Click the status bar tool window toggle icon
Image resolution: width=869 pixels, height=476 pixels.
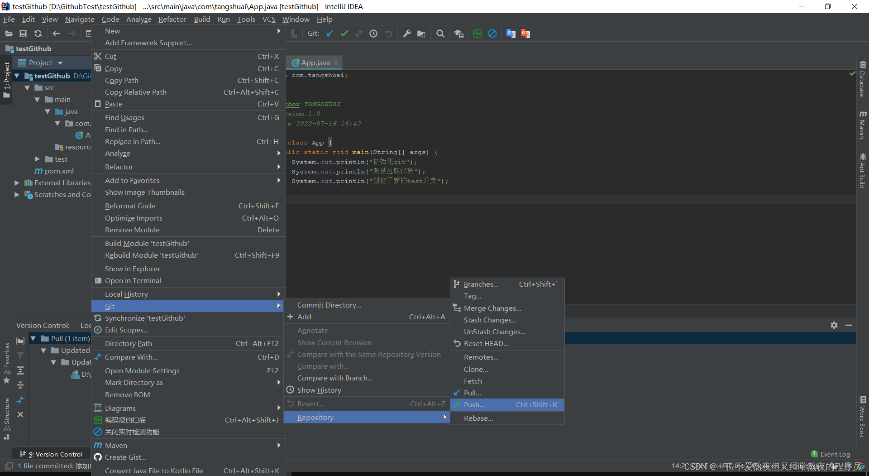click(x=9, y=466)
